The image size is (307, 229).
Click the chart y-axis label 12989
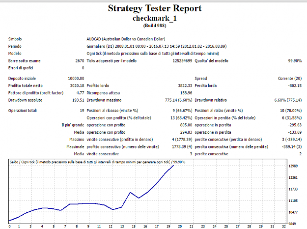point(293,166)
